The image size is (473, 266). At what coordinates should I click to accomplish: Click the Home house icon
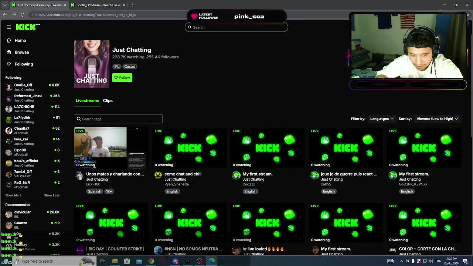(9, 41)
